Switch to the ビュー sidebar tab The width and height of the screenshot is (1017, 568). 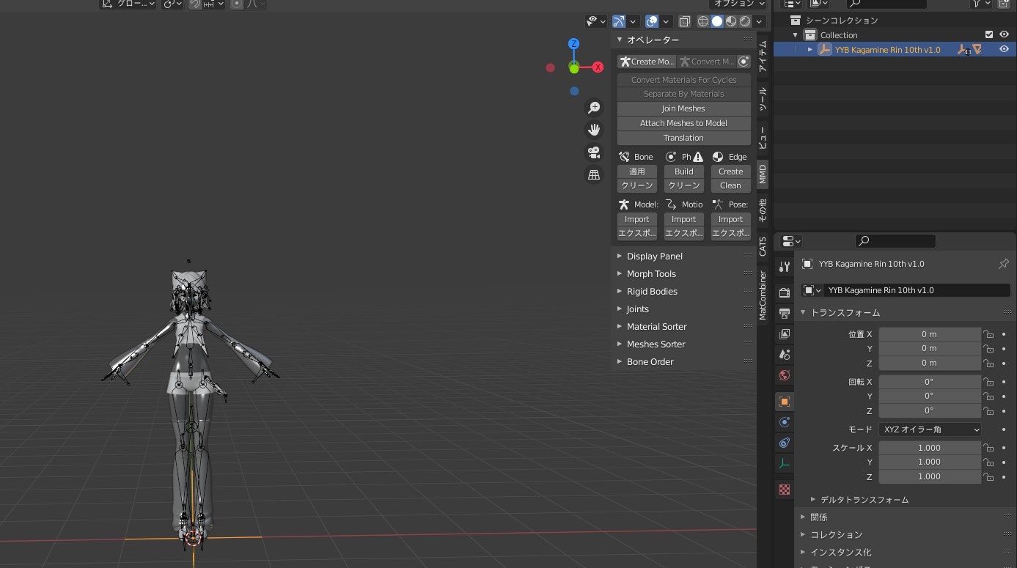click(x=763, y=138)
